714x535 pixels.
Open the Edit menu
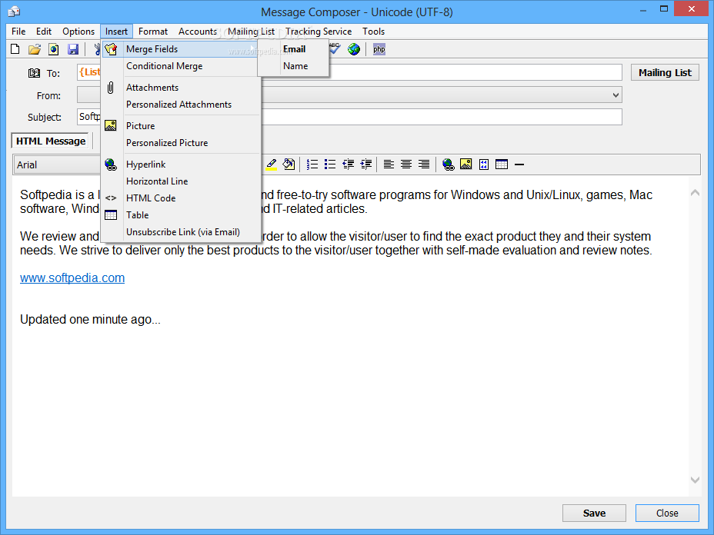tap(44, 32)
